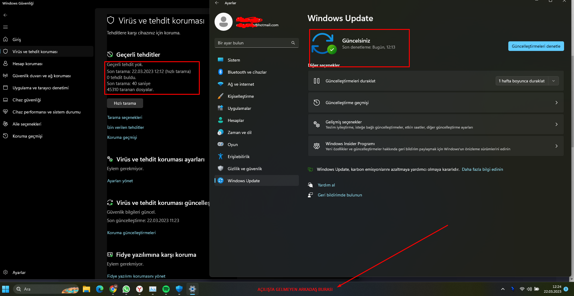This screenshot has height=296, width=574.
Task: Start a Hızlı tarama scan
Action: [125, 103]
